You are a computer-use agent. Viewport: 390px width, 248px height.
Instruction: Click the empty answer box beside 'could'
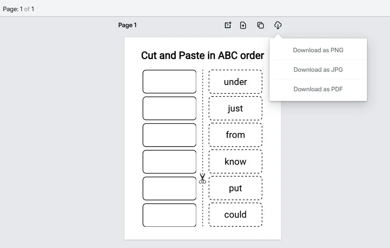pyautogui.click(x=169, y=215)
